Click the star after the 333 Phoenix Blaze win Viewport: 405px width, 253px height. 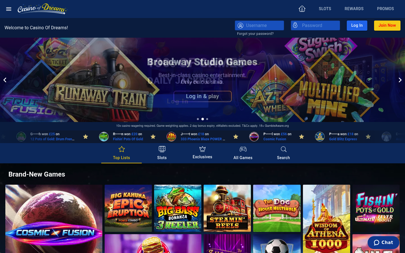tap(236, 137)
